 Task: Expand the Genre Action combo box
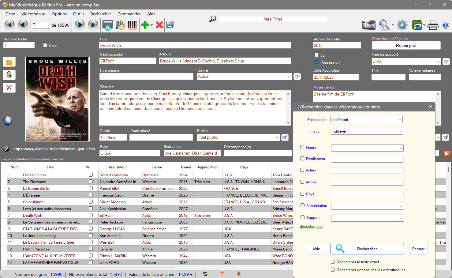pos(289,77)
